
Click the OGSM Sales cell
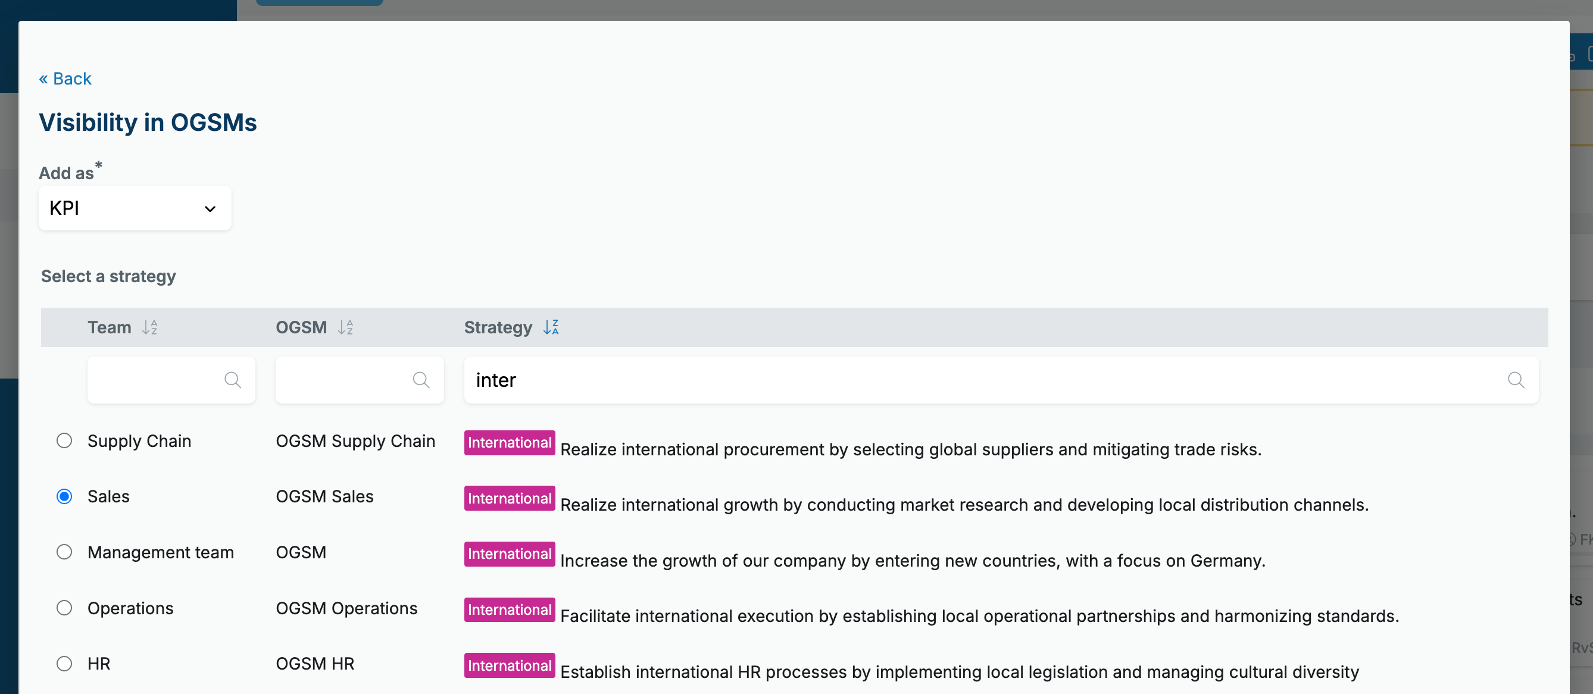[324, 496]
